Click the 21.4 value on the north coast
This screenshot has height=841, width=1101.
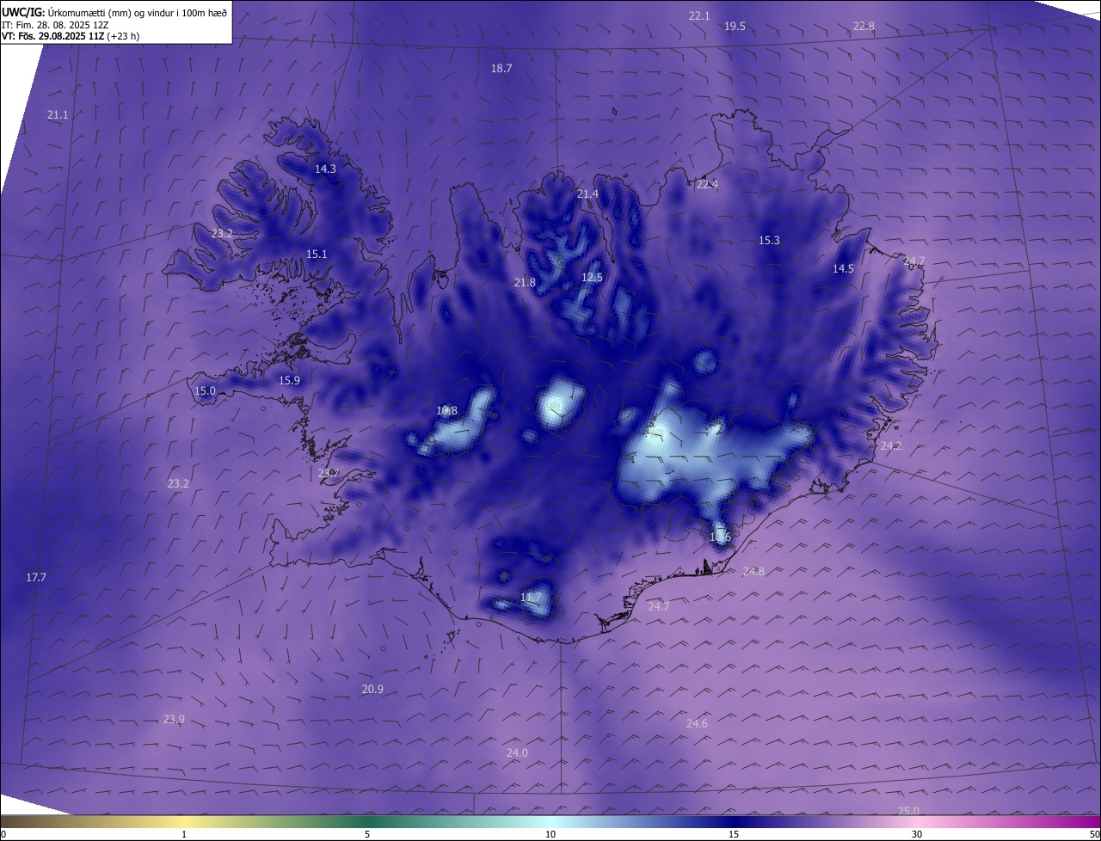coord(587,194)
